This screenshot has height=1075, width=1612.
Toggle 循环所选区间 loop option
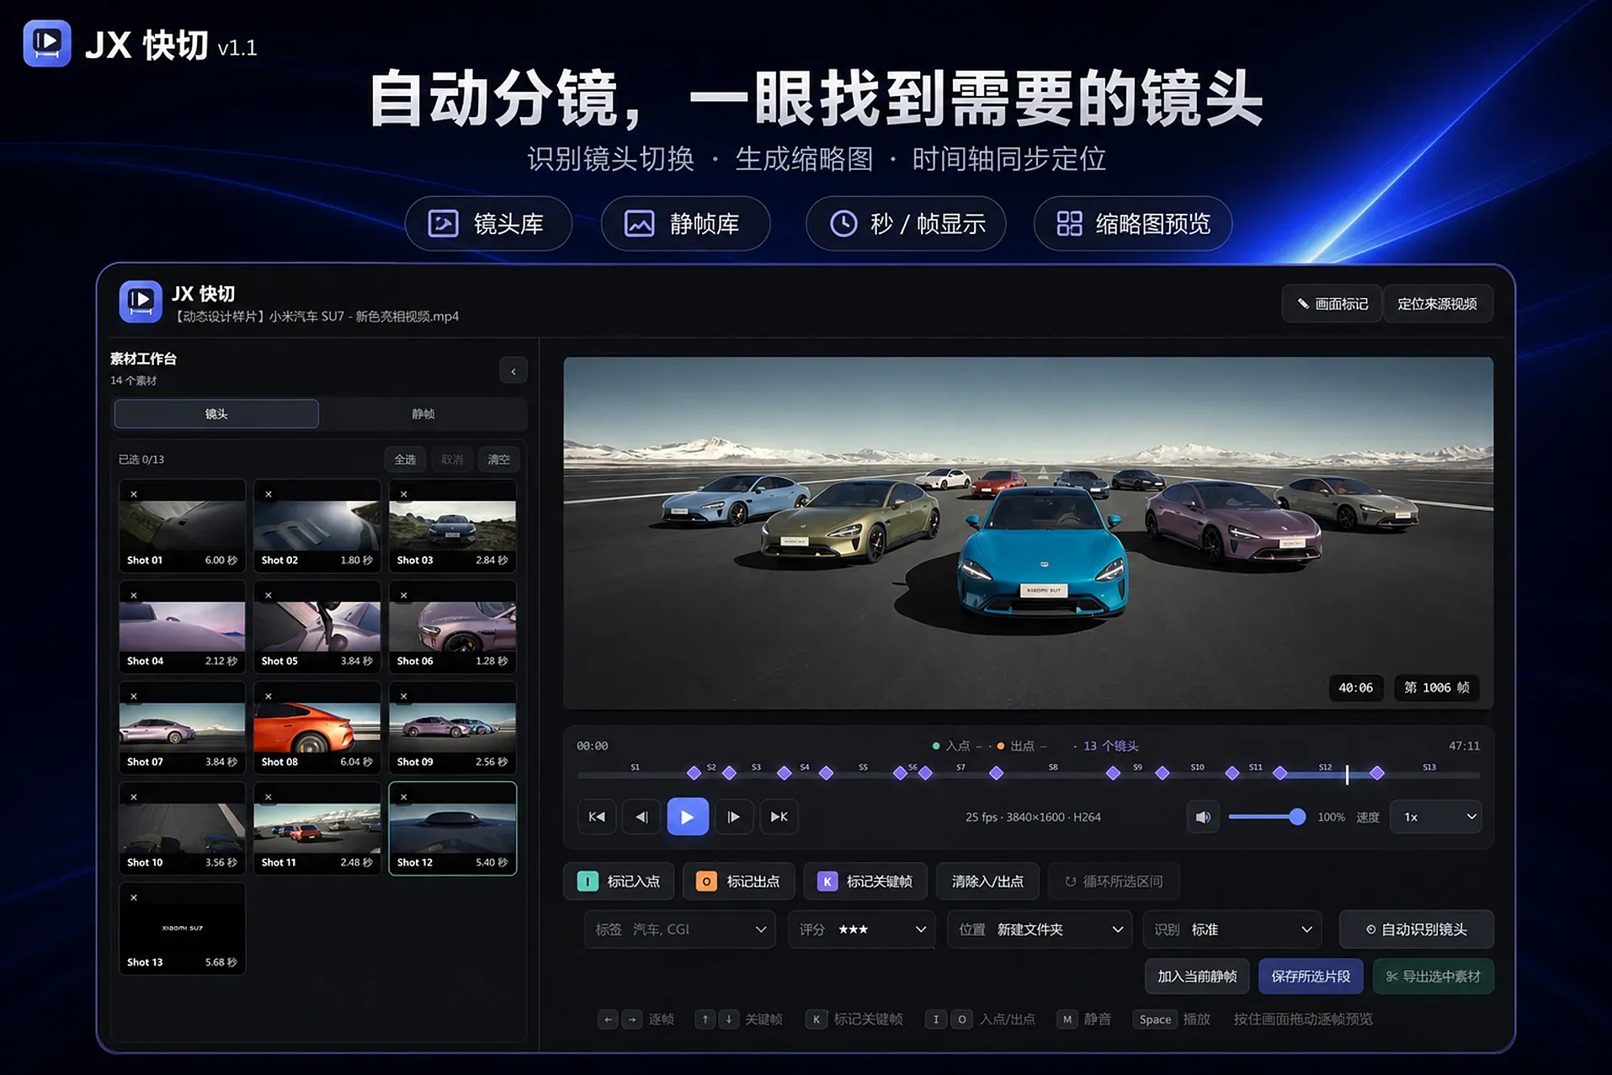pos(1114,881)
